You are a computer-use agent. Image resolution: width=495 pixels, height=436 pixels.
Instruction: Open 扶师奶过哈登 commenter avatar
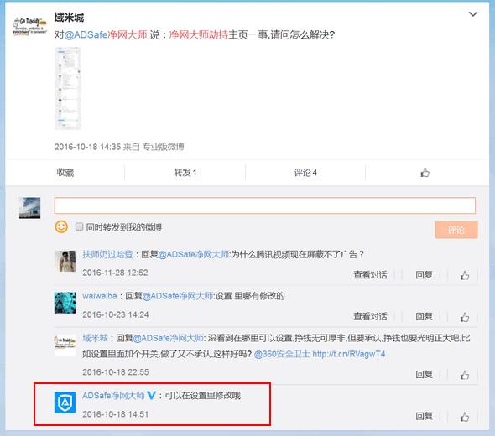[65, 262]
